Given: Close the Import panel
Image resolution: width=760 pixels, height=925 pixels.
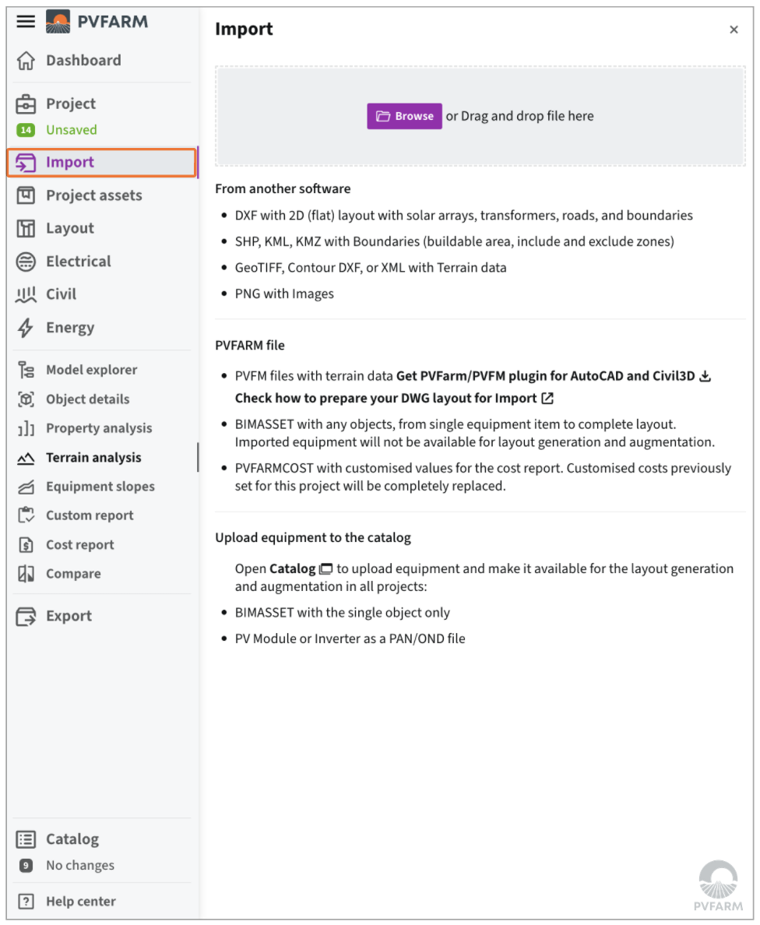Looking at the screenshot, I should 734,30.
